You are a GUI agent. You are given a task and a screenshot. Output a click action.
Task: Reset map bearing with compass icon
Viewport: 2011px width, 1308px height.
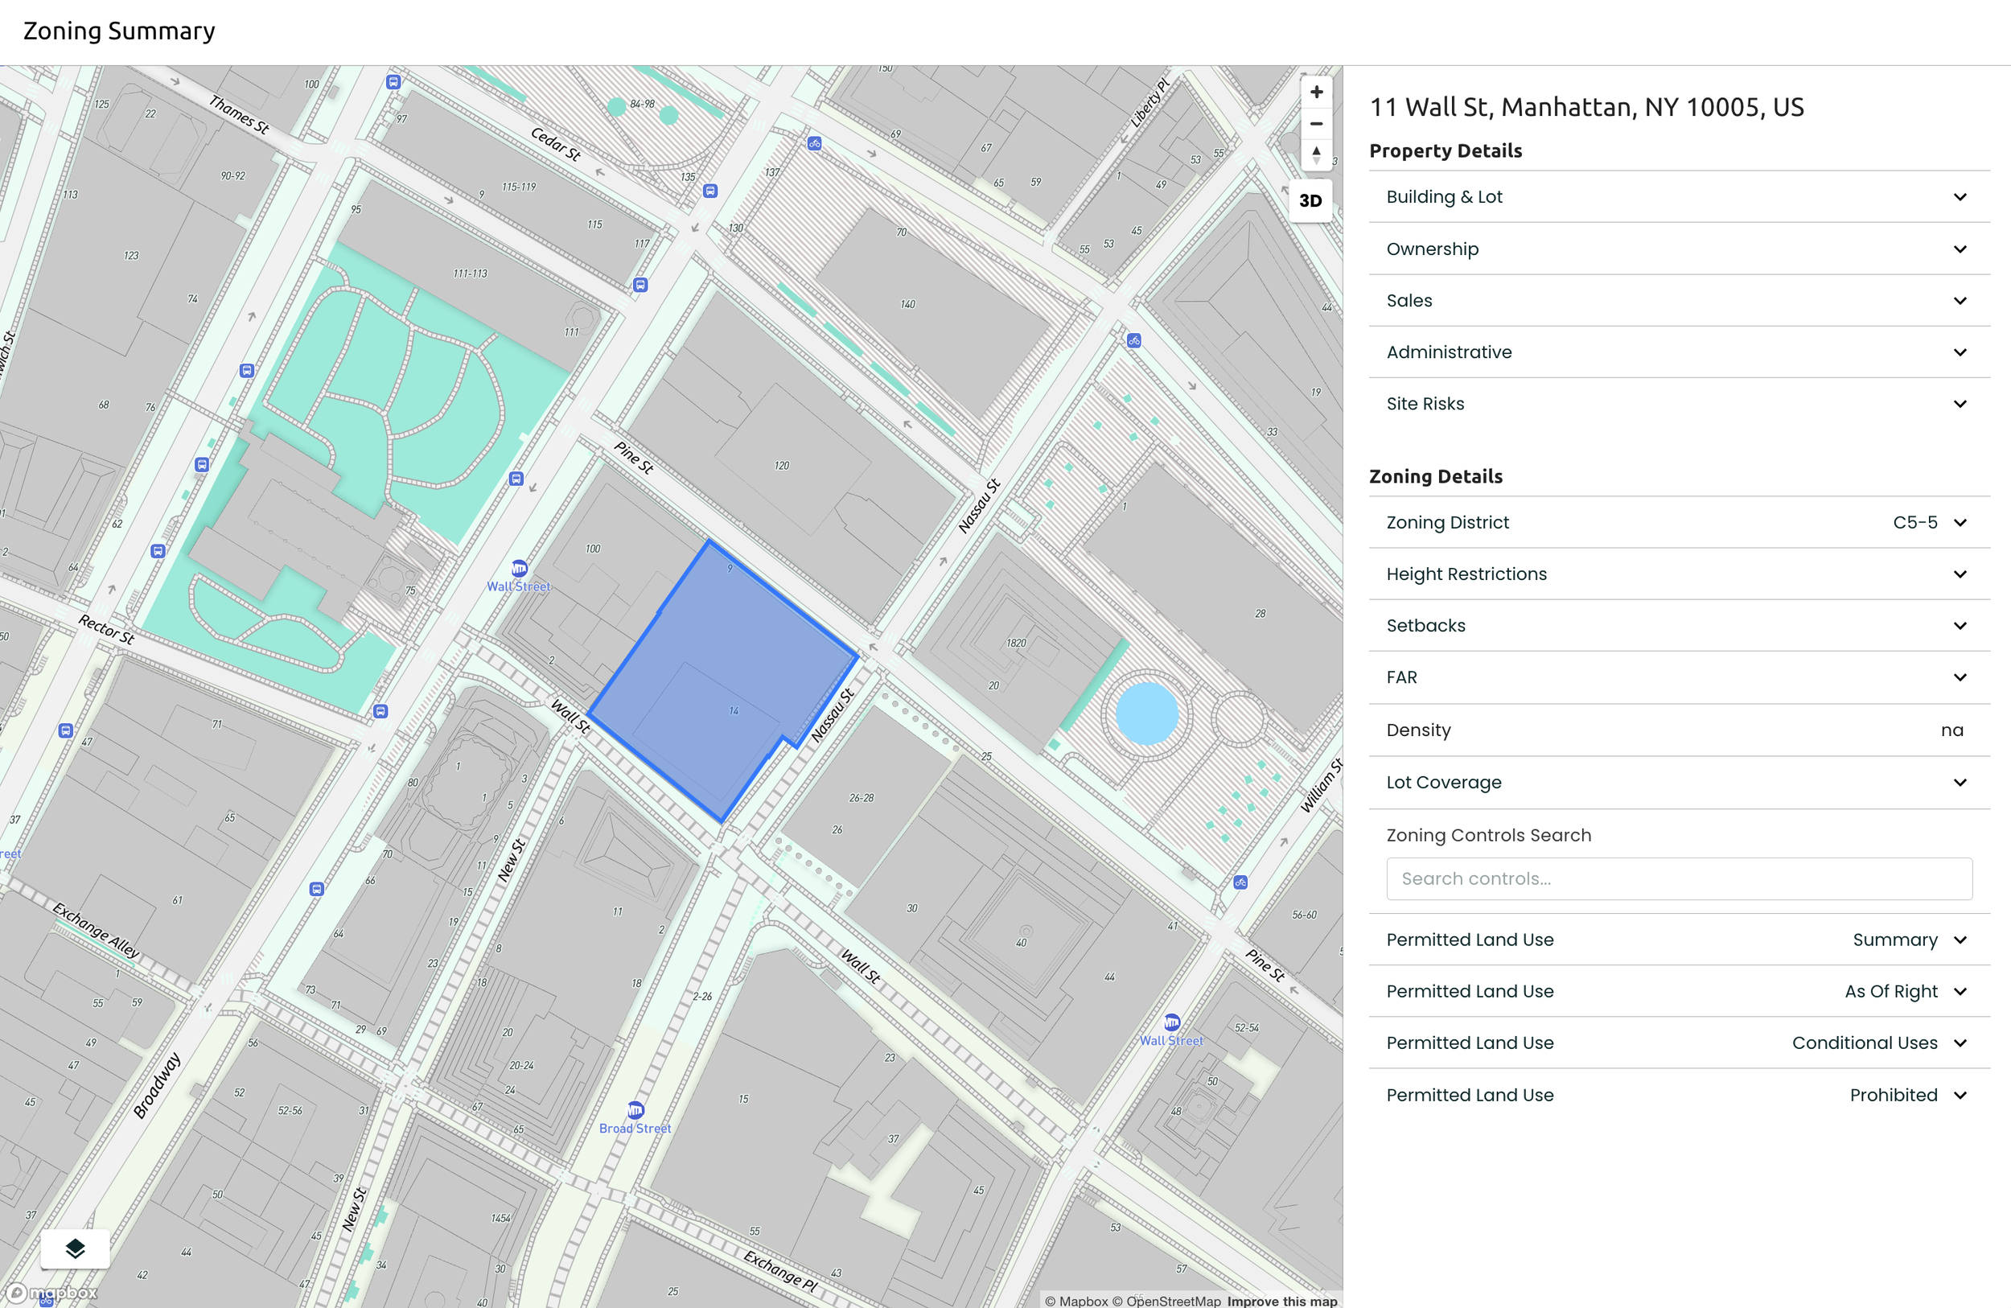[1316, 155]
